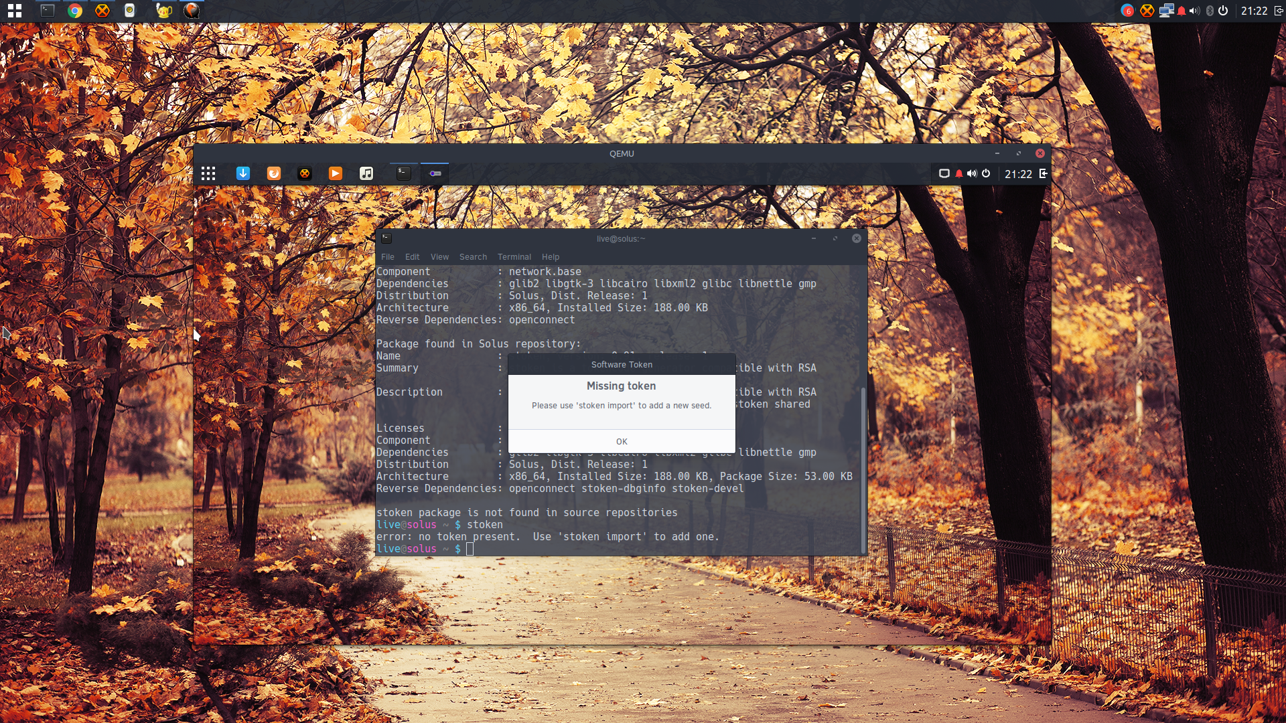Open guest volume speaker icon
The width and height of the screenshot is (1286, 723).
(x=972, y=173)
